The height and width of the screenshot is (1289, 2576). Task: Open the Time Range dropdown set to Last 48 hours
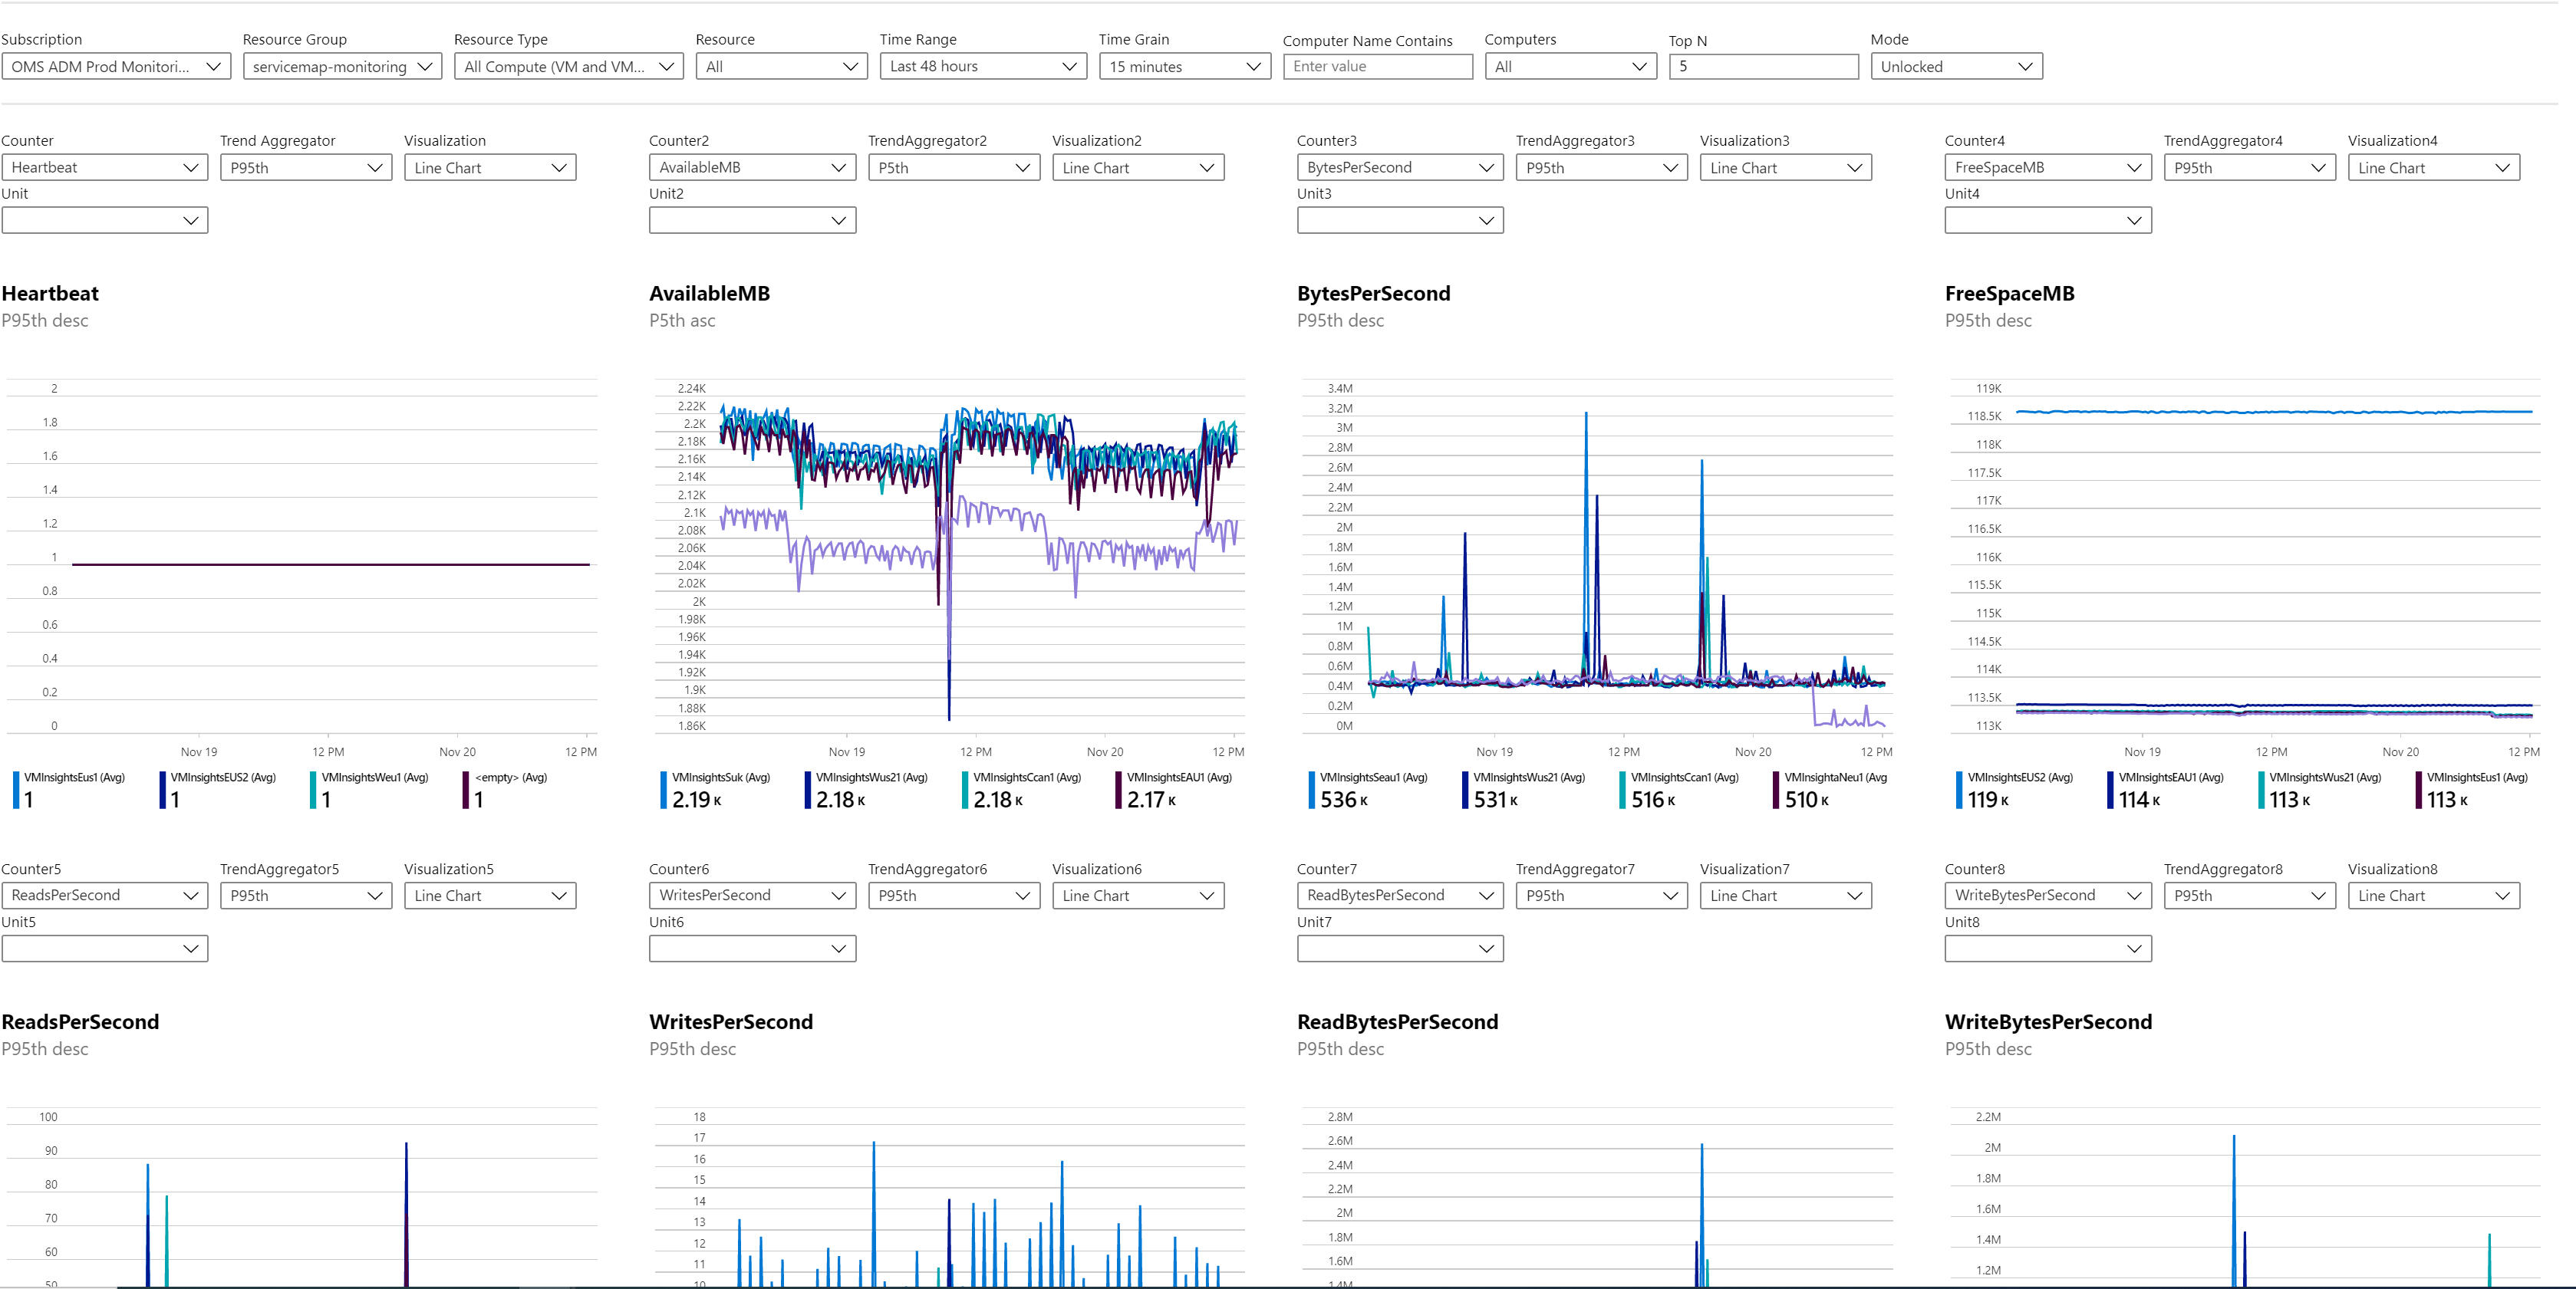coord(981,66)
